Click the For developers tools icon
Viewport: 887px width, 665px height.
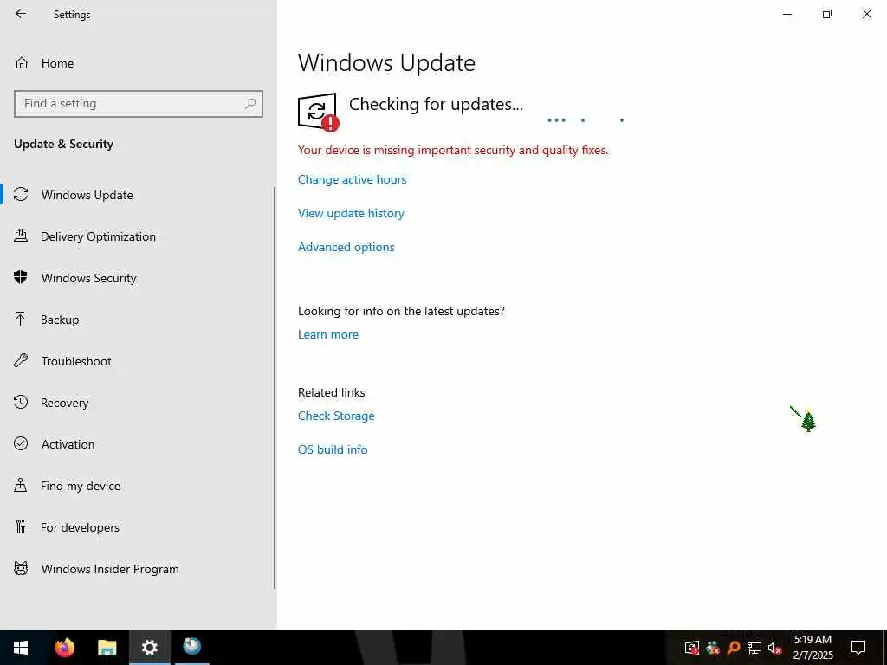(21, 526)
